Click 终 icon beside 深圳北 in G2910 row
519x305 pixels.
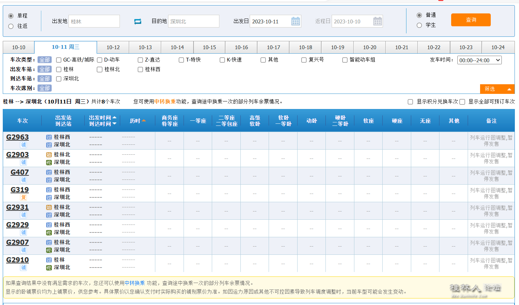coord(49,268)
